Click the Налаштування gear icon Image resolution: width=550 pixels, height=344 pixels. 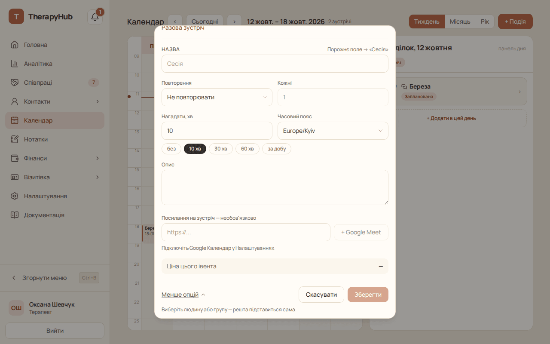click(15, 196)
